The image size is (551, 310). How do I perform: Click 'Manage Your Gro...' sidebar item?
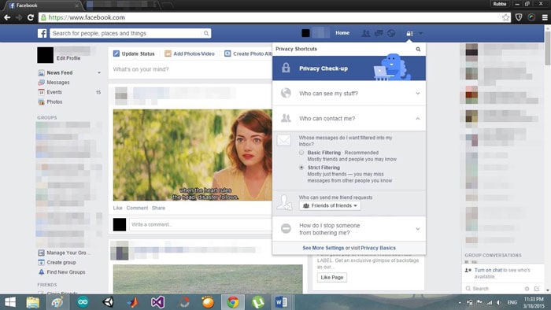tap(64, 253)
